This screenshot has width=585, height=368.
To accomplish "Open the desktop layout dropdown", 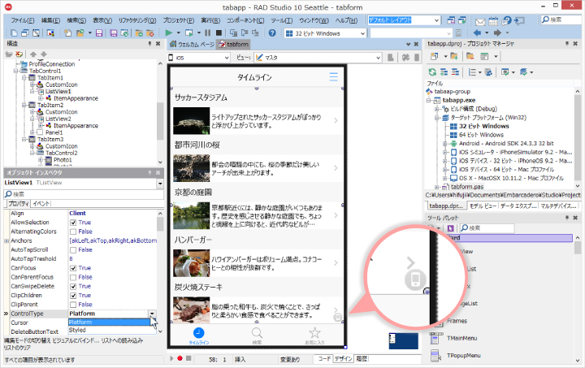I will 436,20.
